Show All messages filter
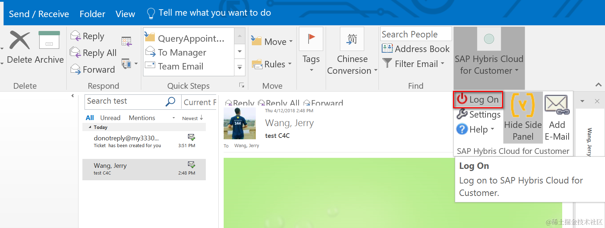The height and width of the screenshot is (228, 605). 90,118
